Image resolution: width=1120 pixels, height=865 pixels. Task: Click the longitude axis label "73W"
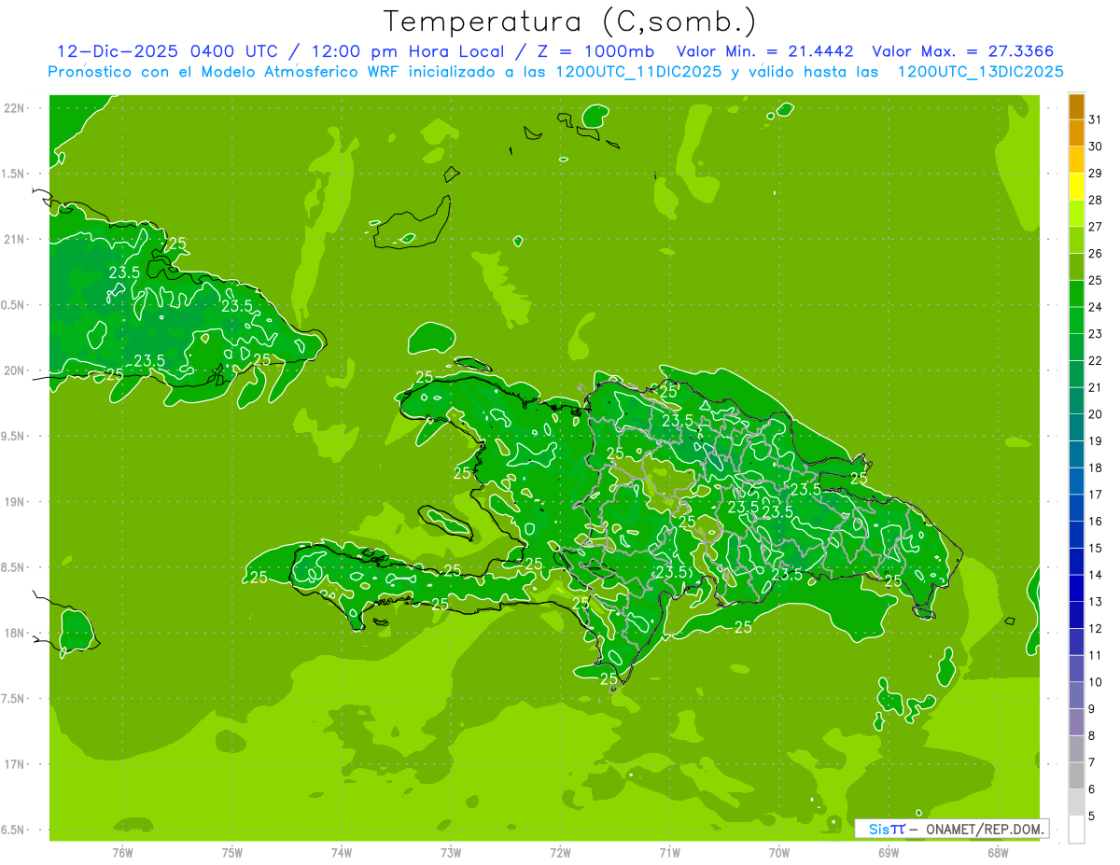451,853
